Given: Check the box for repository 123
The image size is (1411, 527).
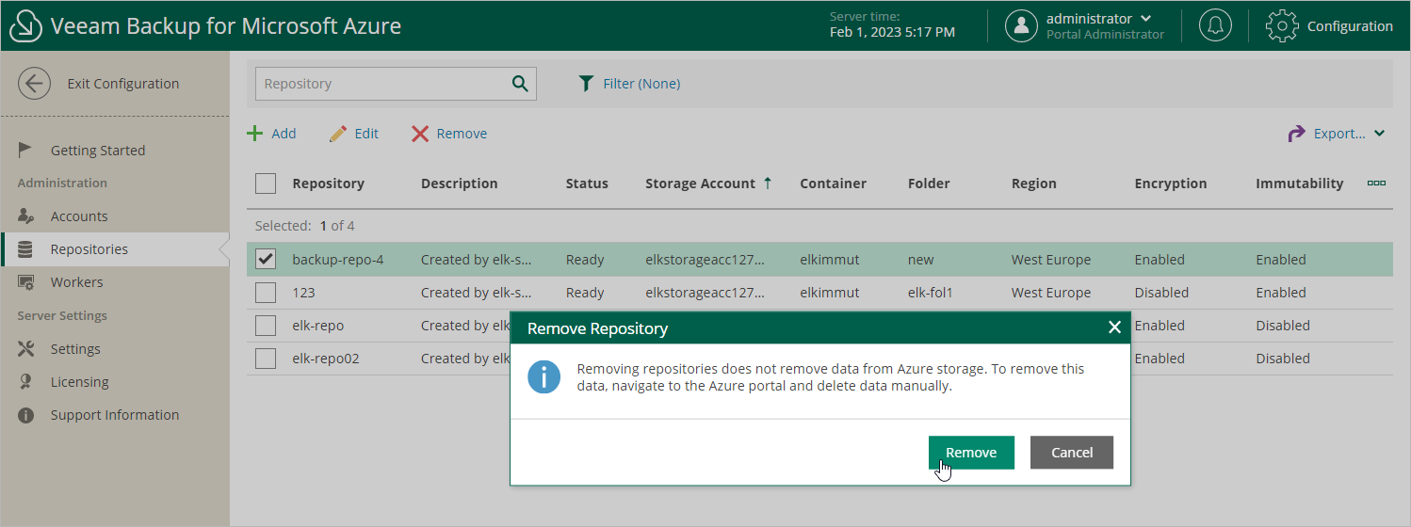Looking at the screenshot, I should click(266, 293).
